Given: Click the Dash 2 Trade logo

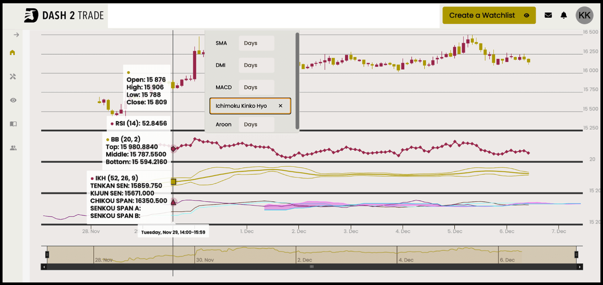Looking at the screenshot, I should tap(64, 15).
